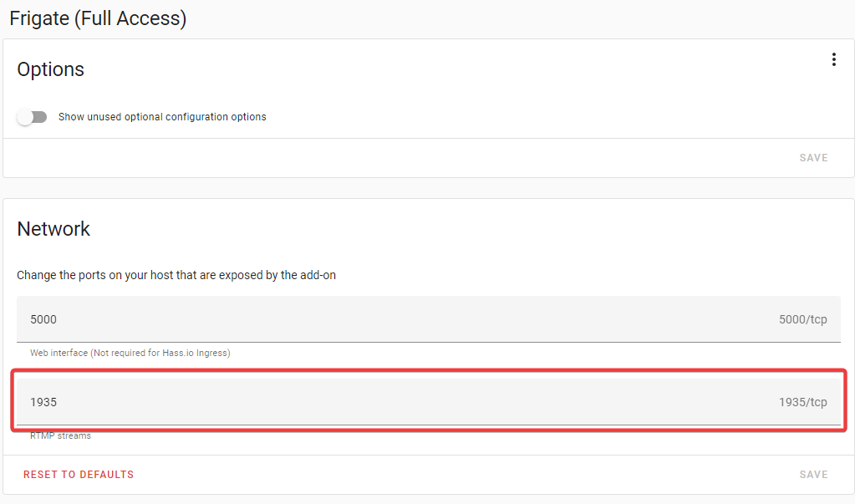
Task: Enable showing unused optional configuration options
Action: click(x=32, y=116)
